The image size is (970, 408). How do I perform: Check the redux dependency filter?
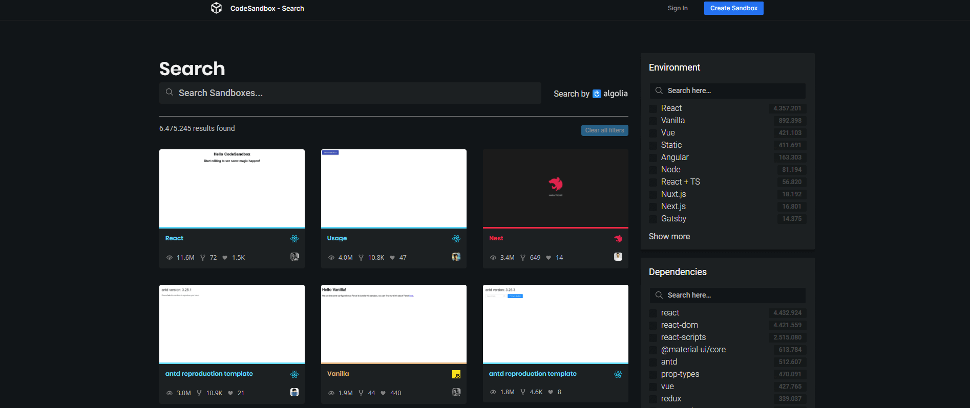pos(653,399)
